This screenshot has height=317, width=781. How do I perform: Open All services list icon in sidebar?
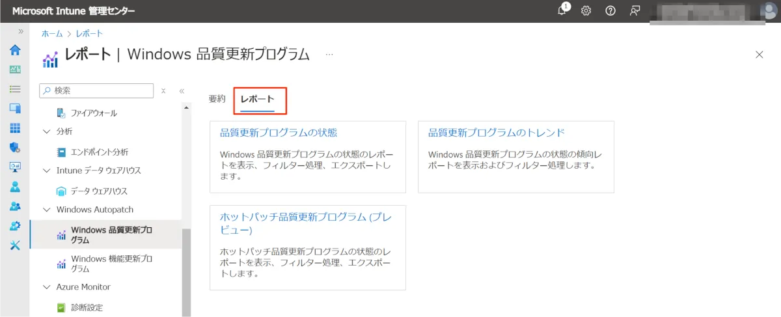(15, 89)
